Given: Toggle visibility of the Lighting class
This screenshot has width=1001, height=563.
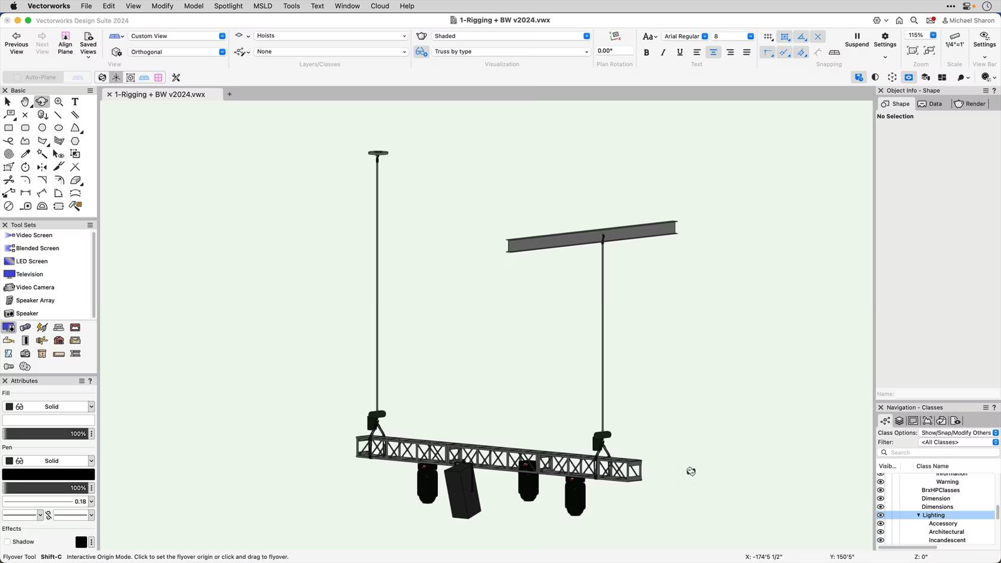Looking at the screenshot, I should click(881, 515).
